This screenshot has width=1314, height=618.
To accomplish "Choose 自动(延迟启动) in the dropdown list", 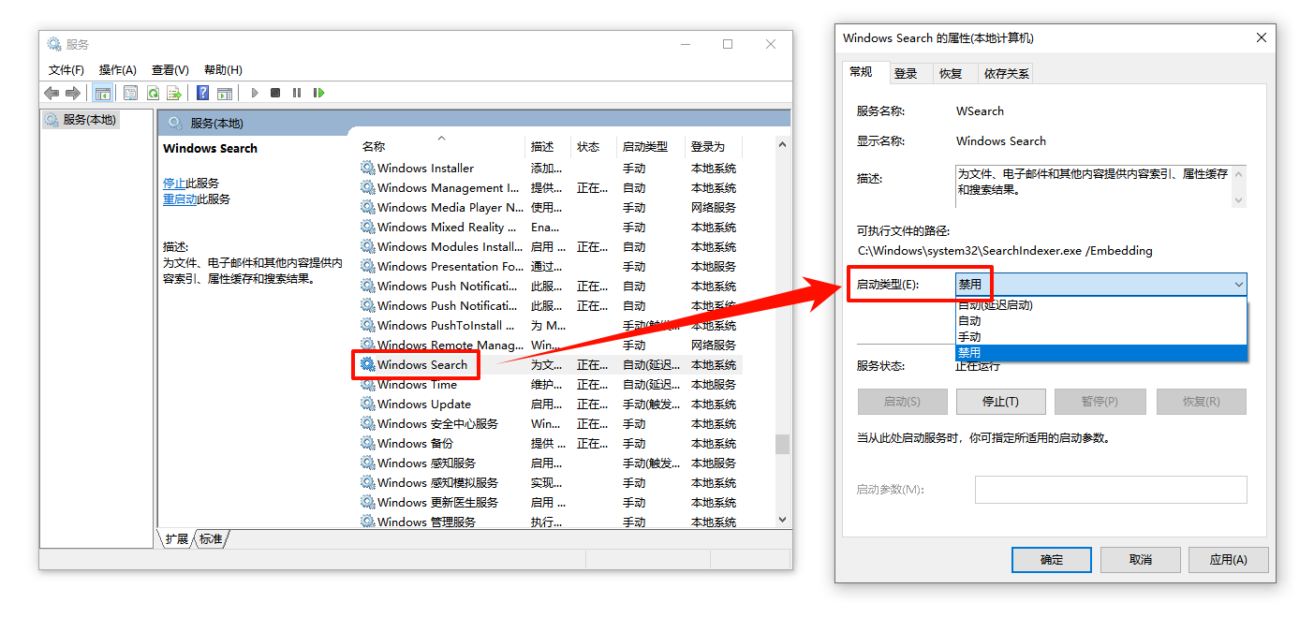I will click(1101, 305).
